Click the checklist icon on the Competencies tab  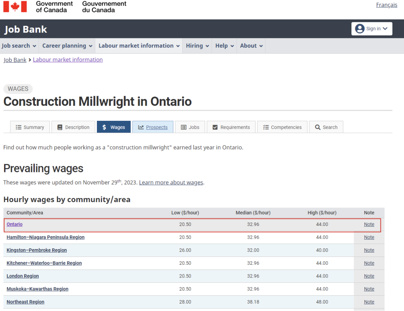[266, 127]
